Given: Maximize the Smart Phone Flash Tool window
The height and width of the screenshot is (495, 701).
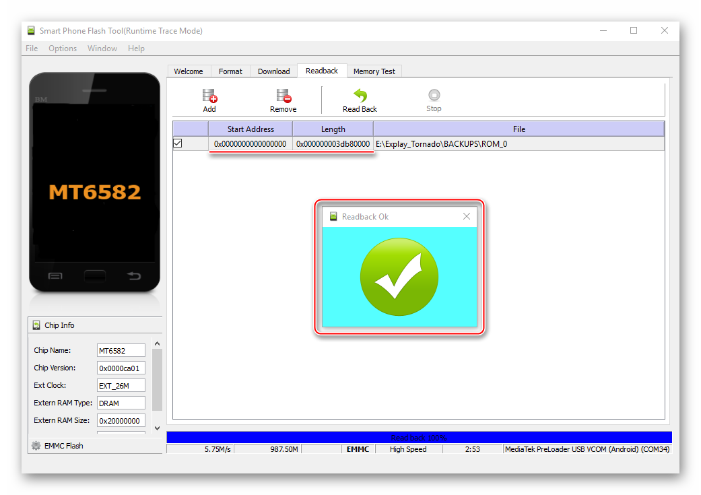Looking at the screenshot, I should tap(634, 30).
